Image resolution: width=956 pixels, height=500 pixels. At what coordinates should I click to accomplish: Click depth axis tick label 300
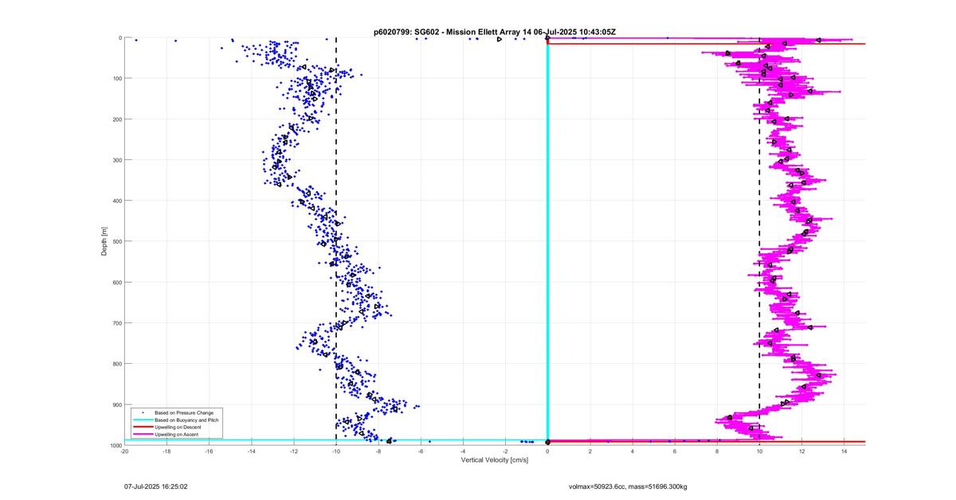(x=116, y=160)
